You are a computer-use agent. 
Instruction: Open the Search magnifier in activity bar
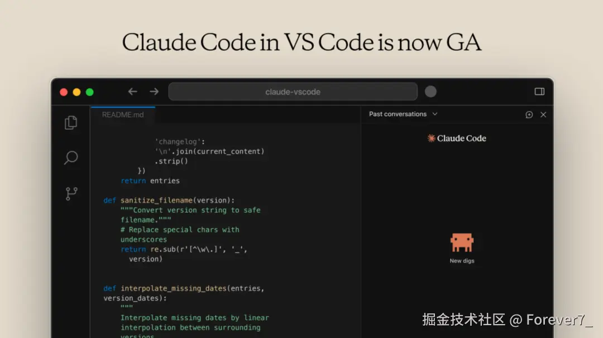[x=71, y=158]
